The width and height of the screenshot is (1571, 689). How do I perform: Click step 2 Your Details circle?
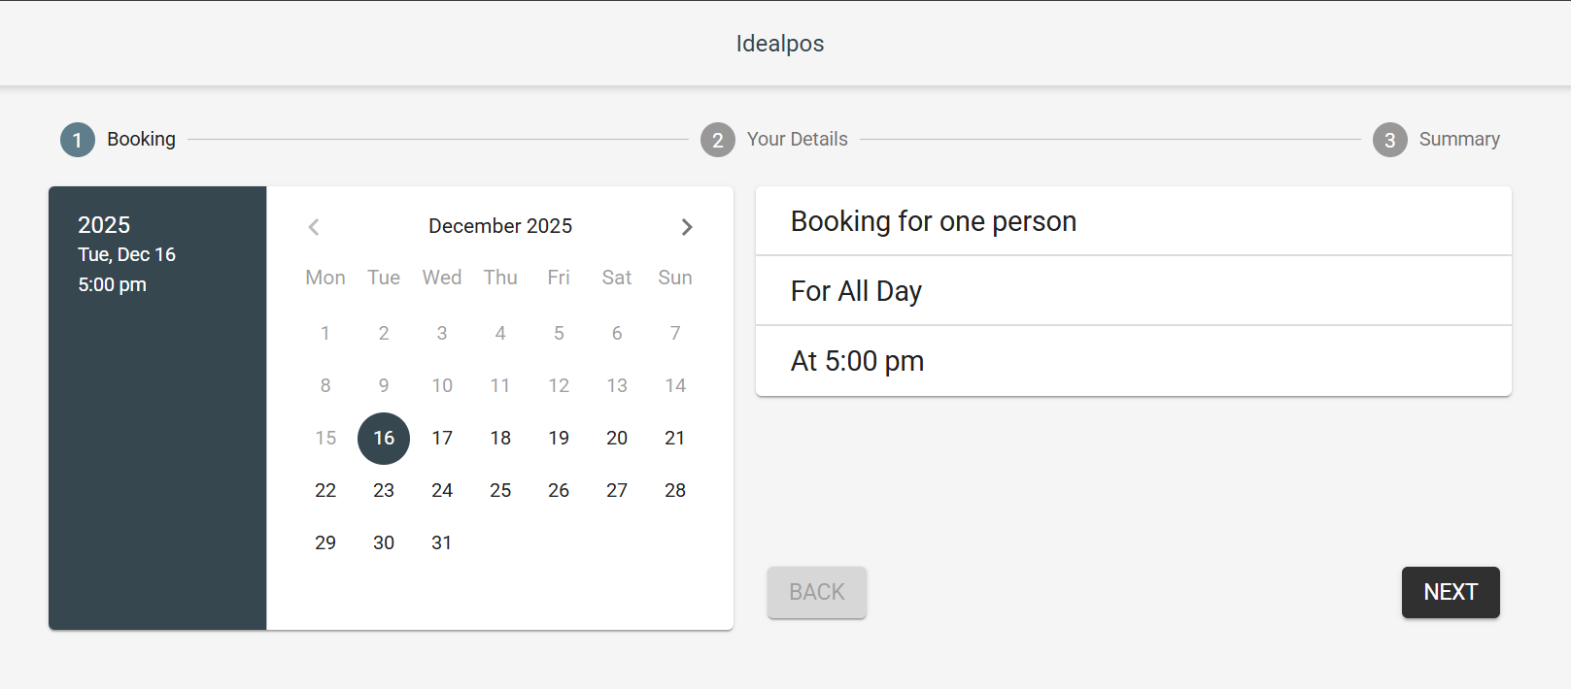tap(718, 140)
